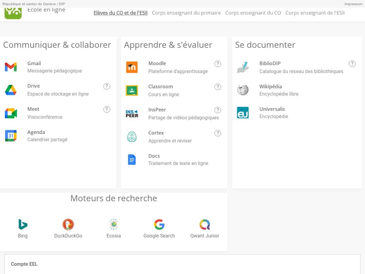Screen dimensions: 365x274
Task: Click 'Espace de stockage en ligne' text
Action: [58, 94]
